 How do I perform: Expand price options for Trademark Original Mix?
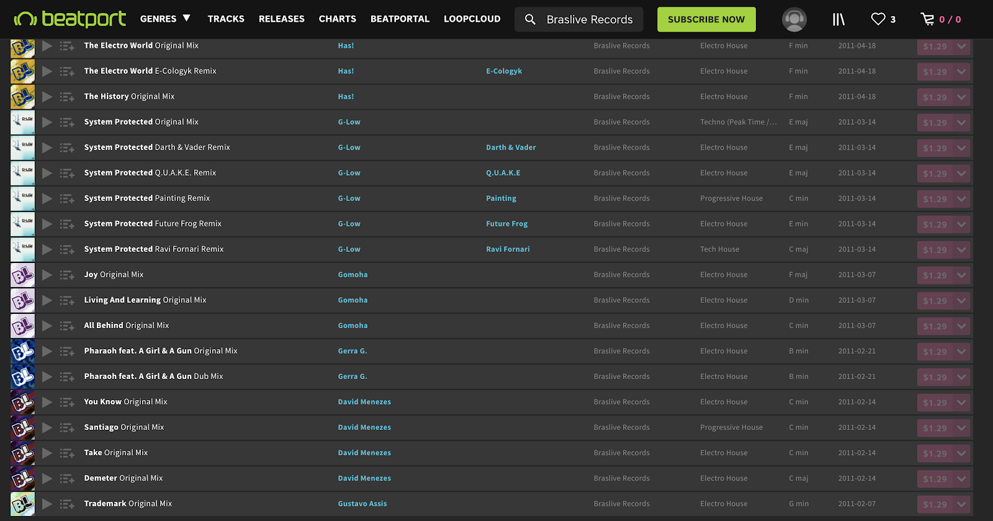961,504
